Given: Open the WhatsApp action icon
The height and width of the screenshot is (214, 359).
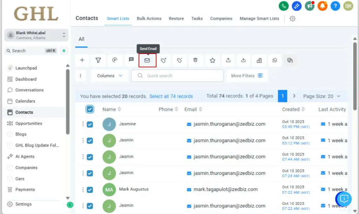Looking at the screenshot, I should (x=275, y=60).
